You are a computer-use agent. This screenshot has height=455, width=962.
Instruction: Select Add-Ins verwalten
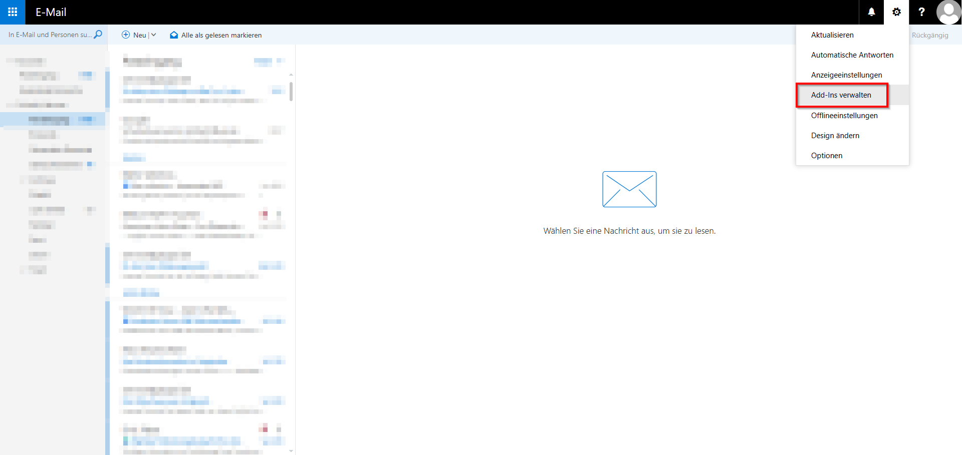[x=841, y=95]
